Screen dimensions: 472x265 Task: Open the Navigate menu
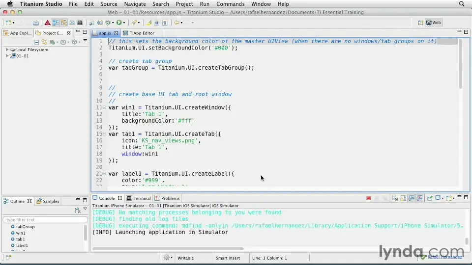pos(135,4)
